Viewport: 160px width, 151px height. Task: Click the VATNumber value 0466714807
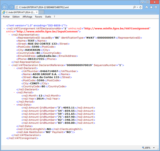coord(49,71)
